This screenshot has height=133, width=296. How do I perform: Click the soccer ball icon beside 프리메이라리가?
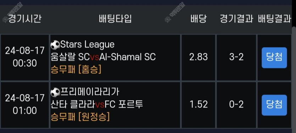(55, 92)
